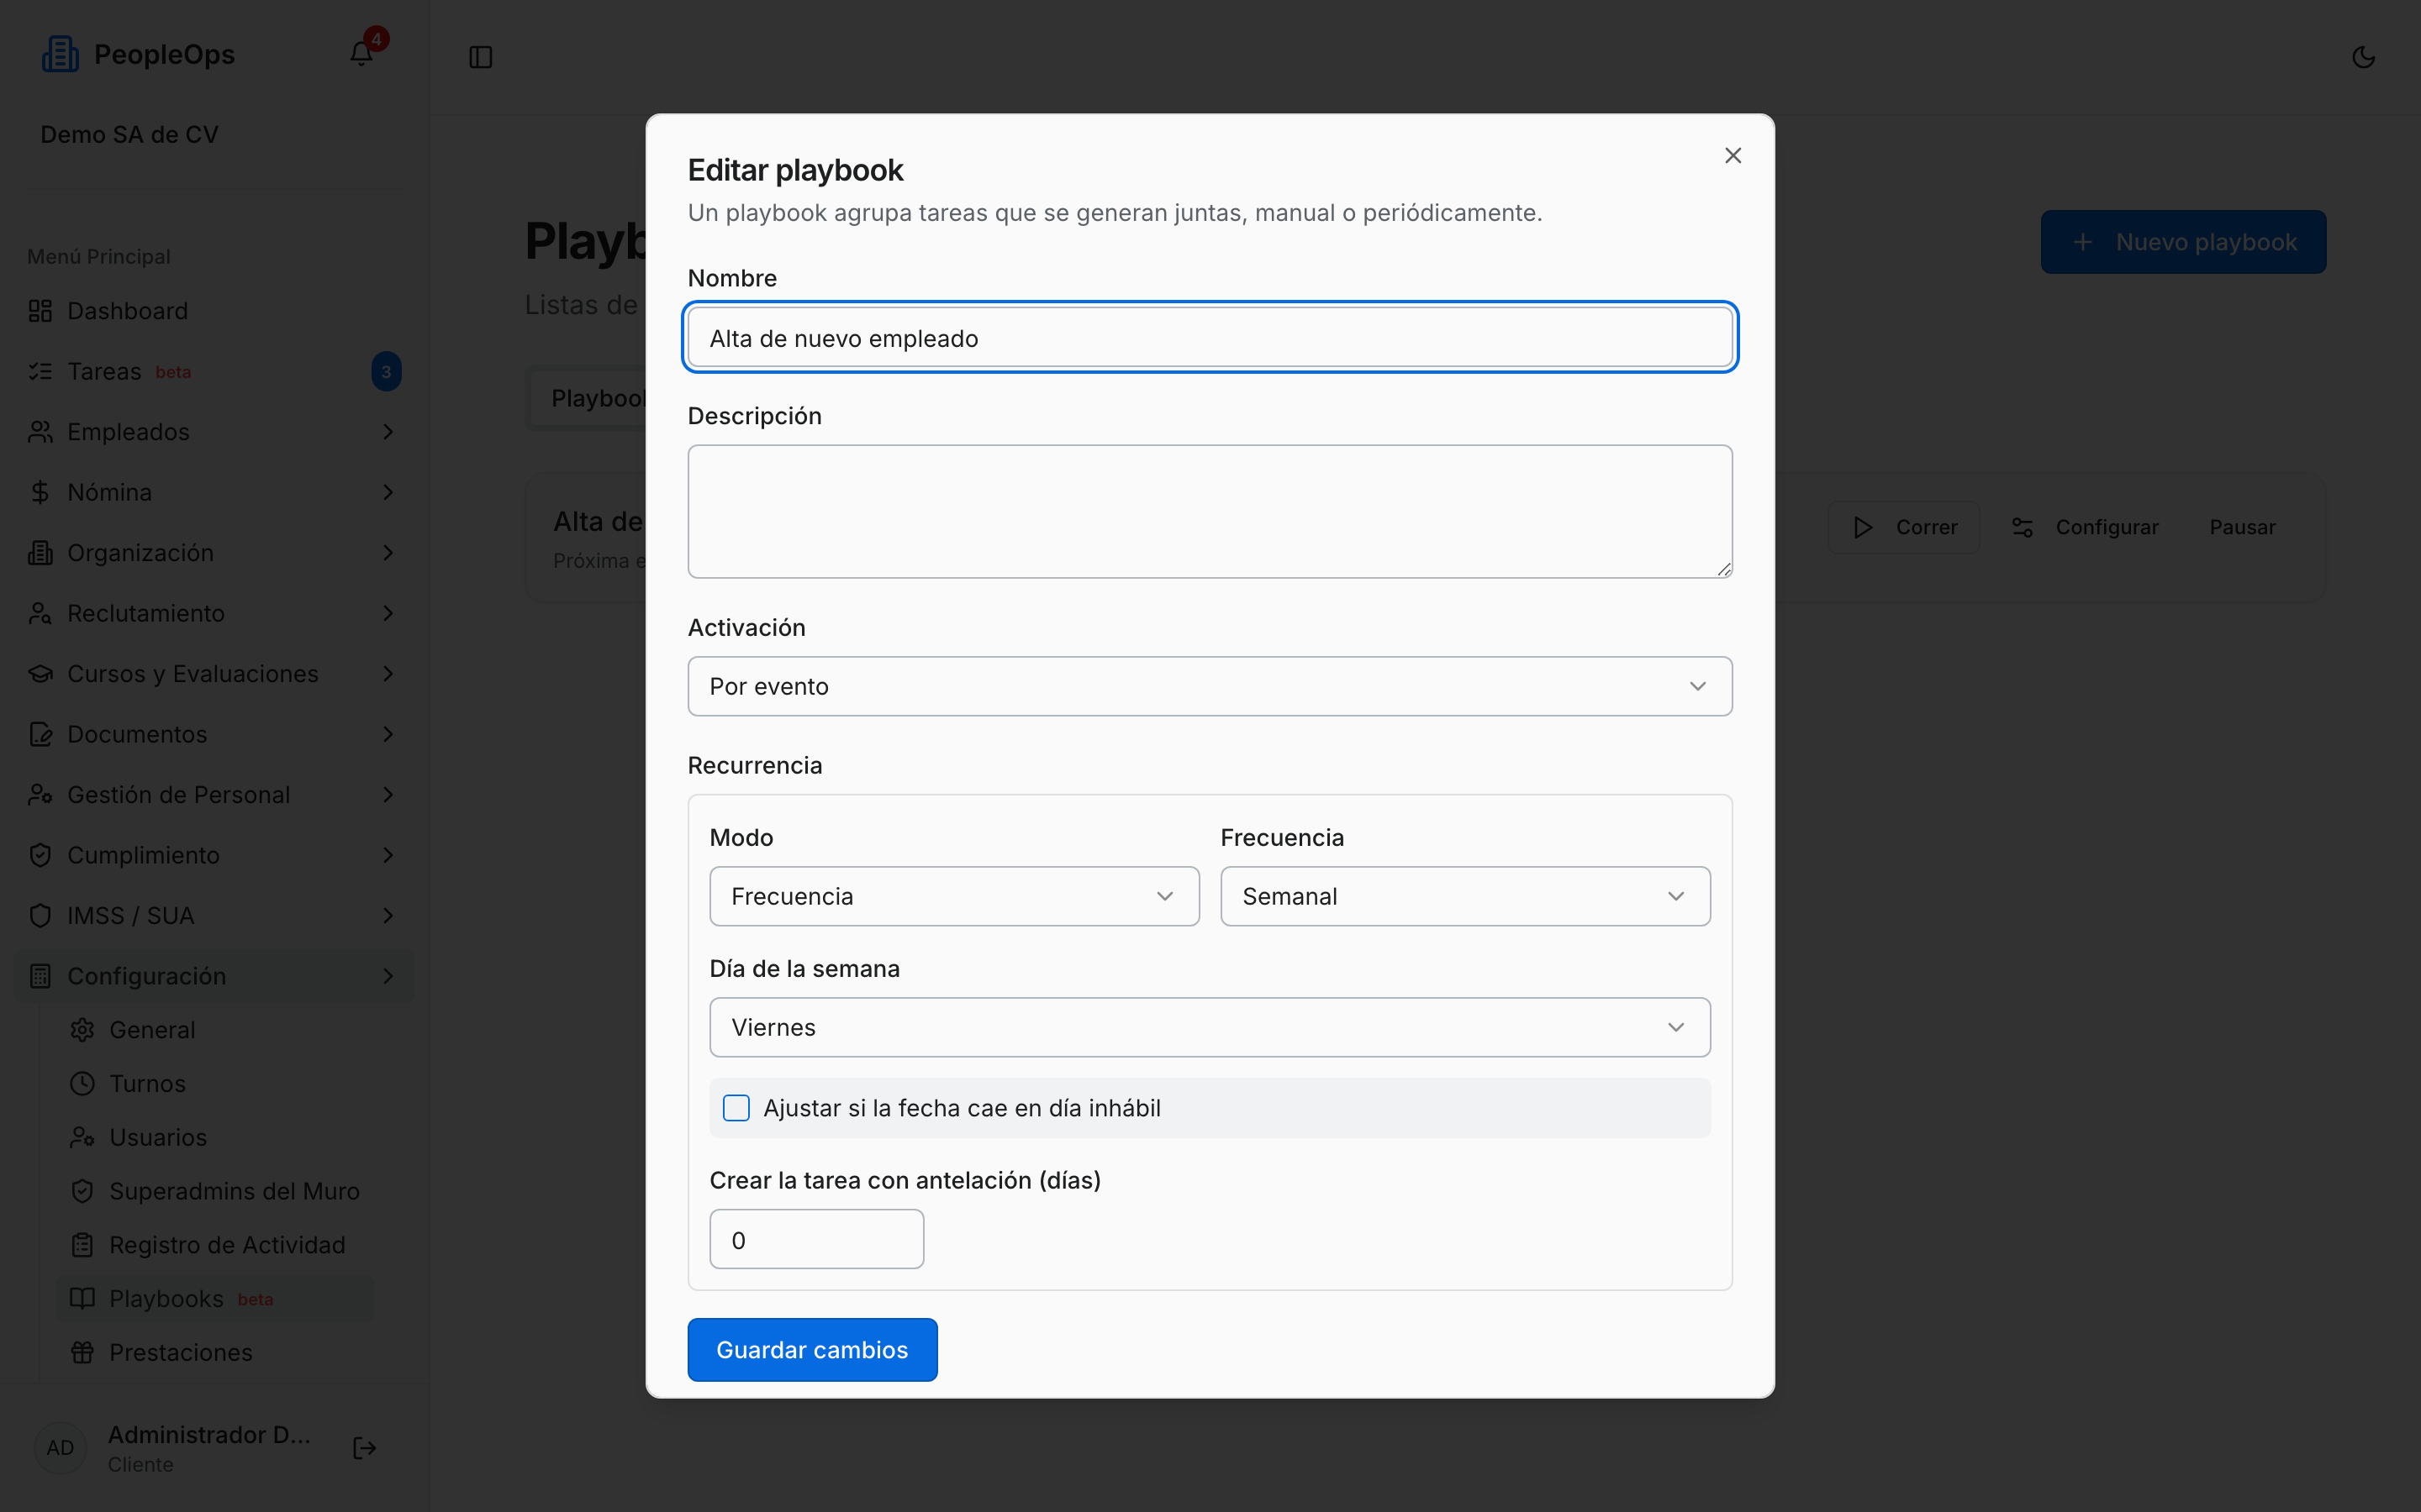Click the AD user avatar
2421x1512 pixels.
(60, 1448)
